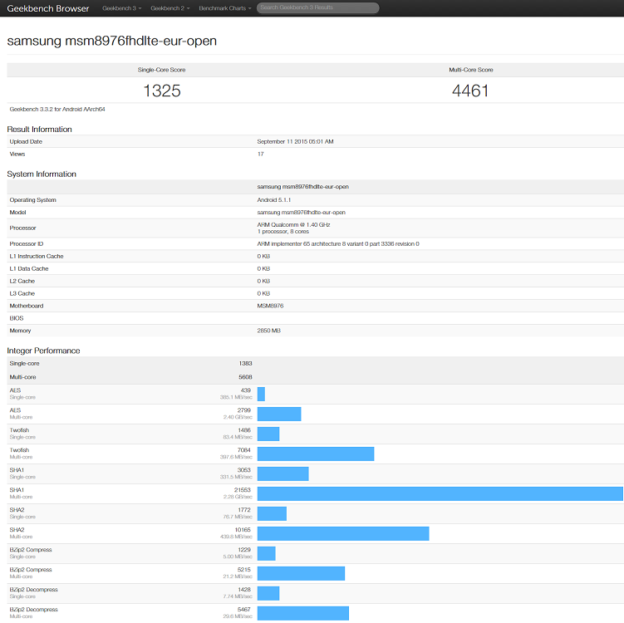Image resolution: width=624 pixels, height=623 pixels.
Task: Click the BZip2 Compress Multi-core bar
Action: 301,573
